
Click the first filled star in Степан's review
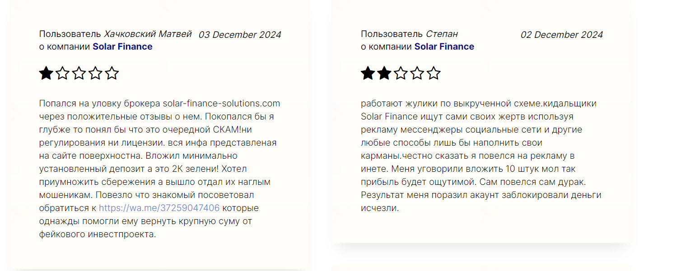pos(368,73)
